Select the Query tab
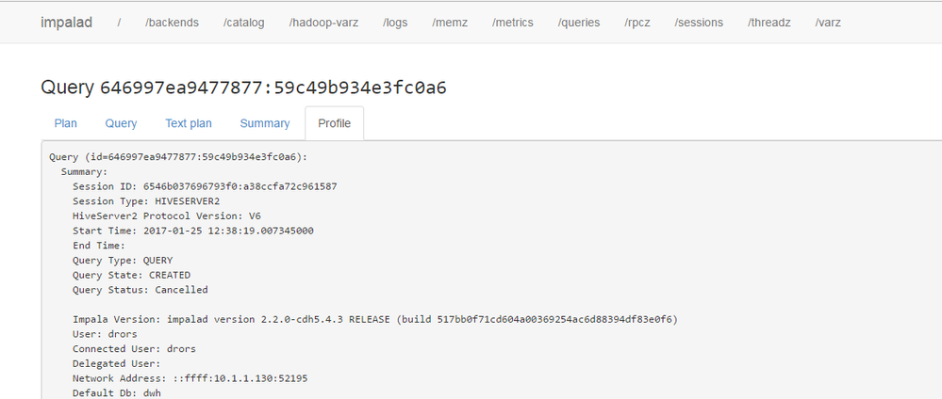Image resolution: width=942 pixels, height=399 pixels. [121, 123]
